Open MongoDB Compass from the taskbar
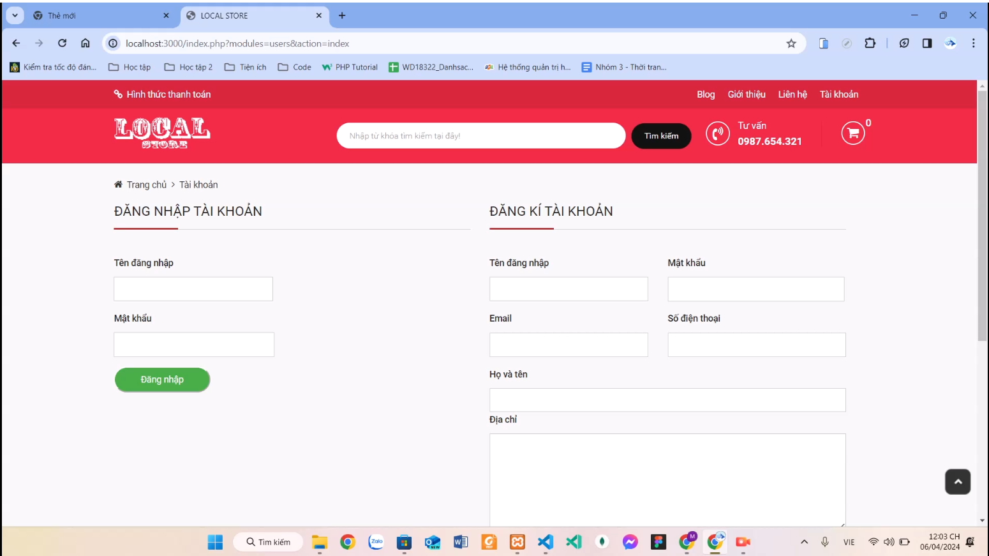The image size is (989, 556). coord(602,542)
